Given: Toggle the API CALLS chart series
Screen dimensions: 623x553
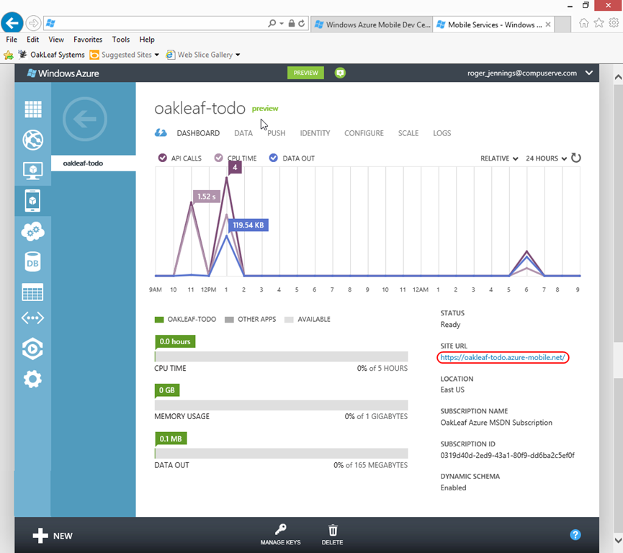Looking at the screenshot, I should pos(163,158).
